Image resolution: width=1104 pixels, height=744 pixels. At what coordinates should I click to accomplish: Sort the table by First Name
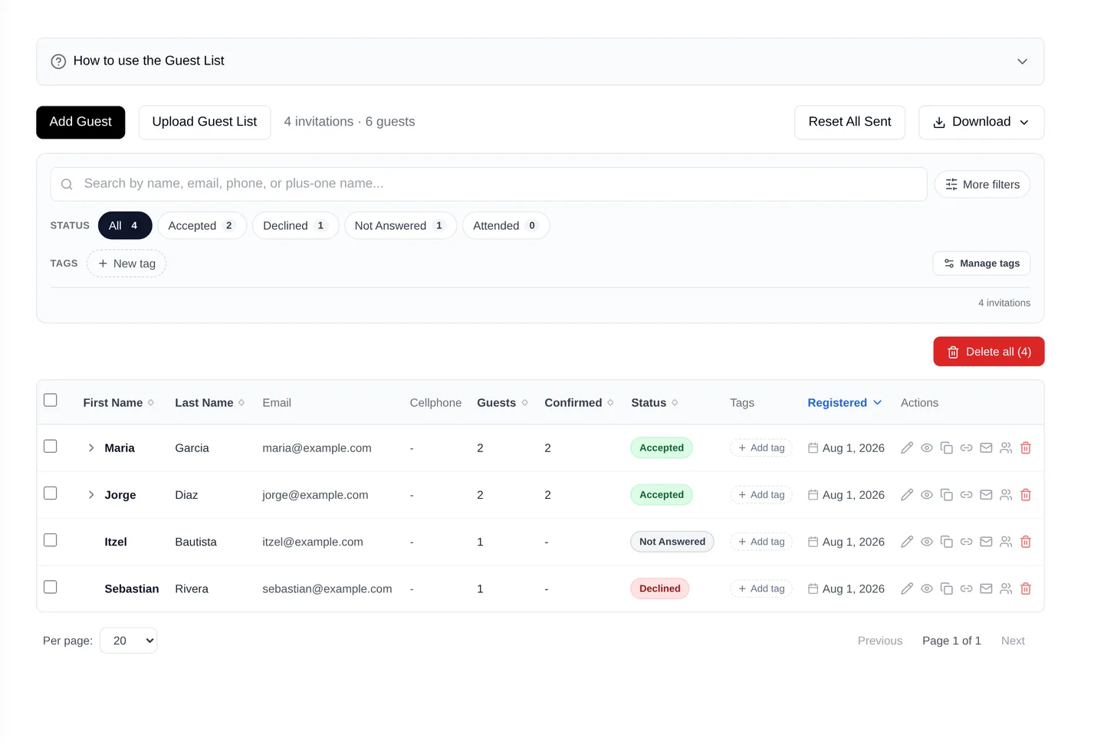tap(118, 403)
